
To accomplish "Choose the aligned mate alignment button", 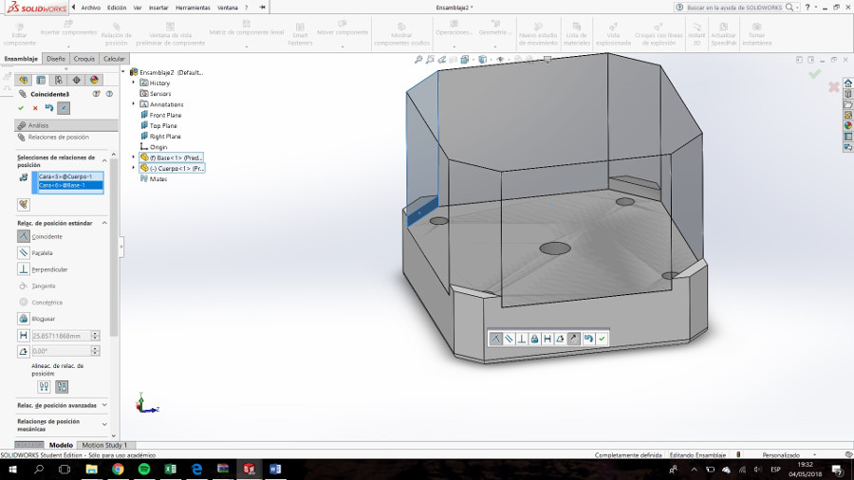I will 44,386.
